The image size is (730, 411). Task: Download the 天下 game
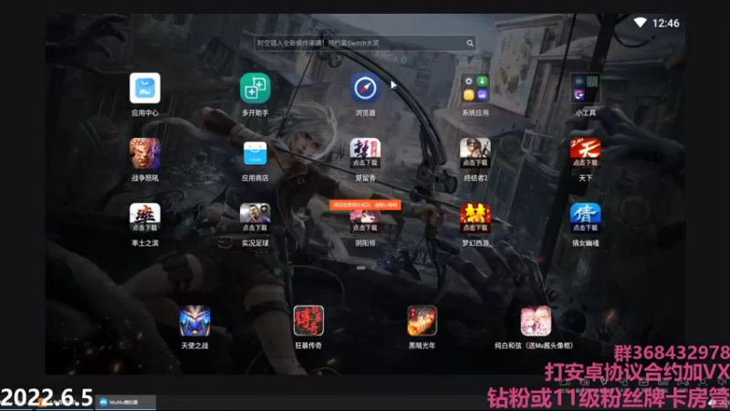585,153
